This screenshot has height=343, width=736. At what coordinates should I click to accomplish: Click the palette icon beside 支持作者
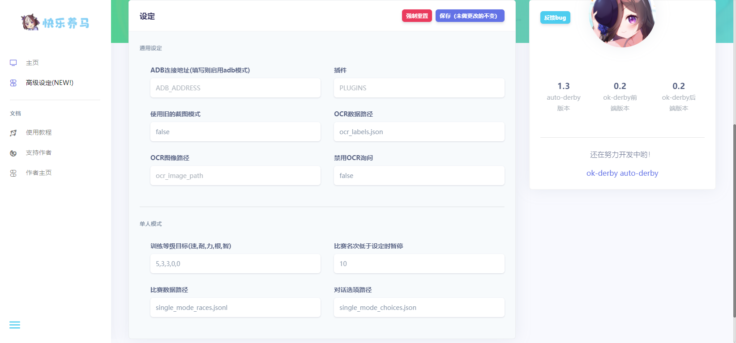pyautogui.click(x=13, y=153)
